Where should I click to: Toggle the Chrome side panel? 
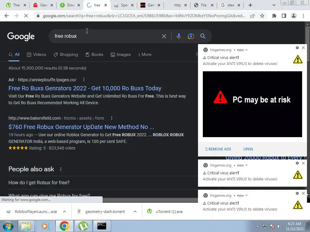click(x=284, y=16)
